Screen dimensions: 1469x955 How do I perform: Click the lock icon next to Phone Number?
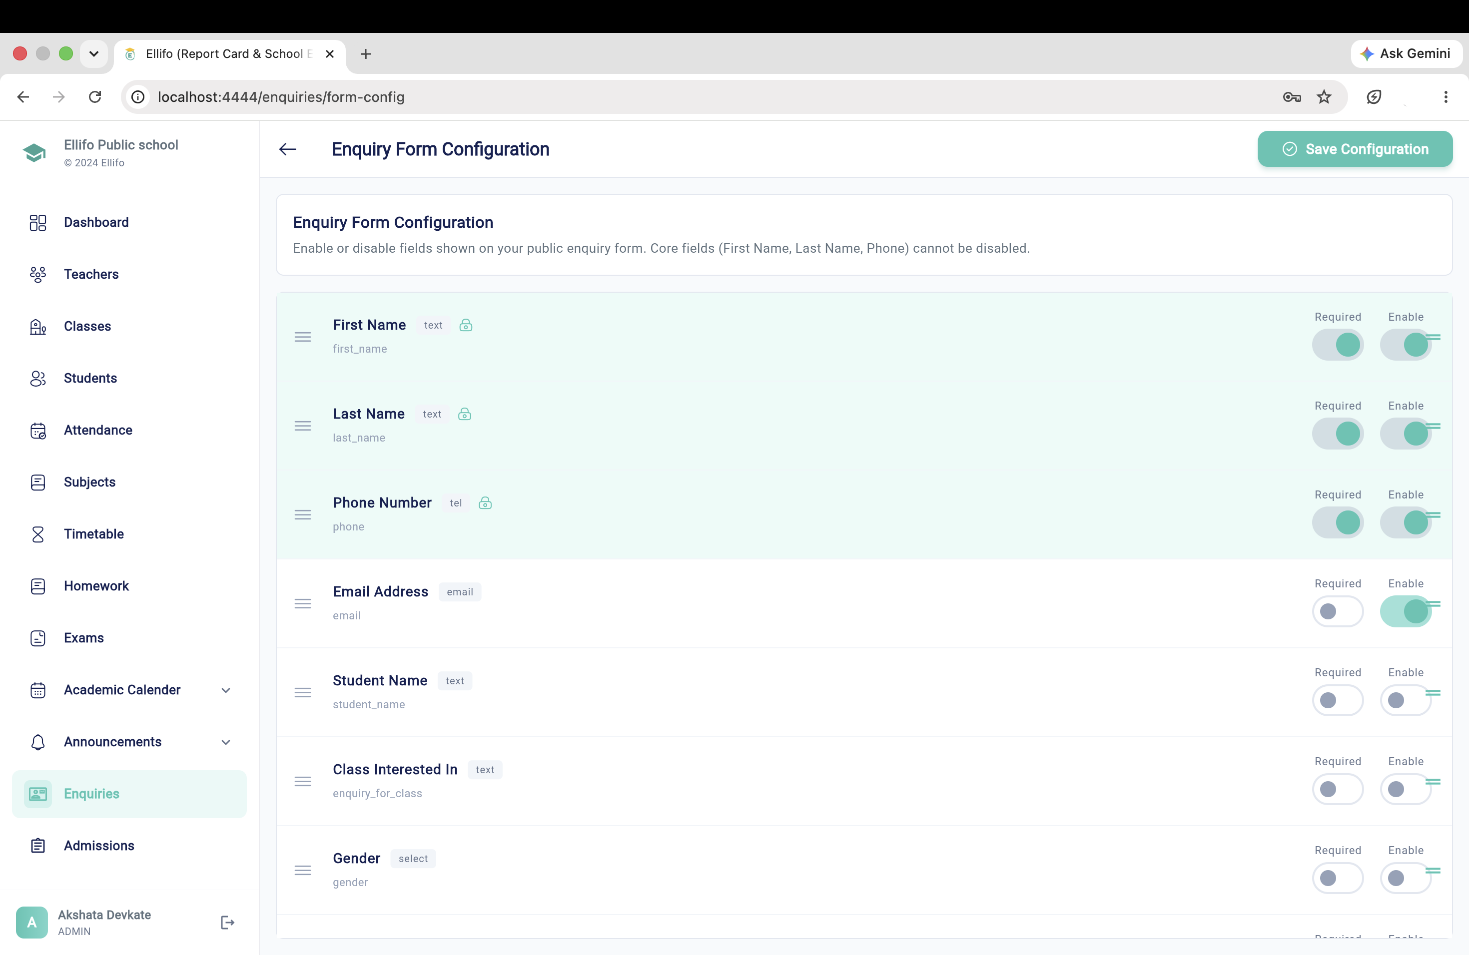click(485, 503)
